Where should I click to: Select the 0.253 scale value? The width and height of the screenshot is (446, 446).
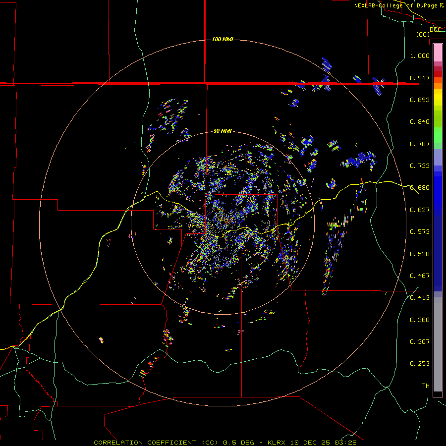(420, 364)
